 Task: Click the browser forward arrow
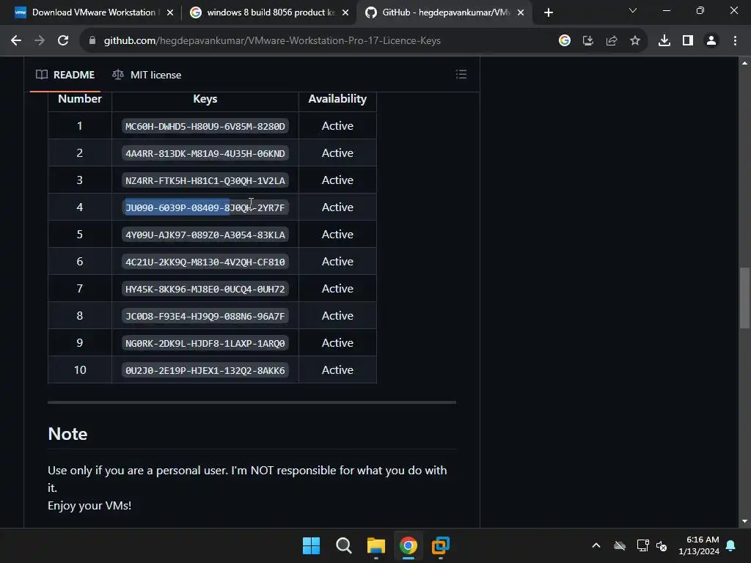(40, 41)
